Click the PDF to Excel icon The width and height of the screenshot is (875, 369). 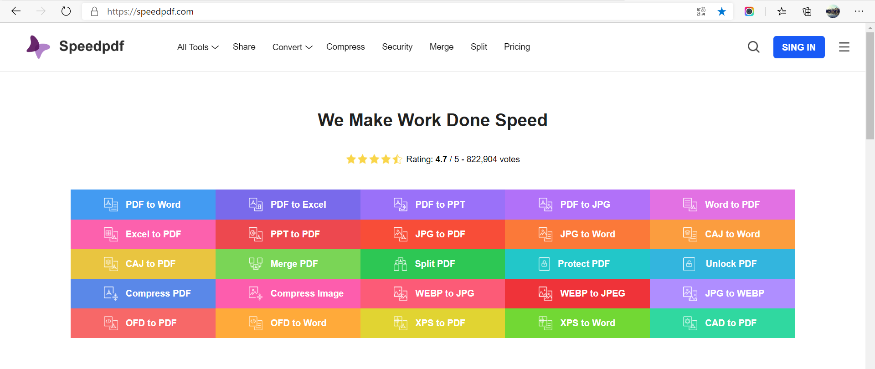[x=256, y=205]
